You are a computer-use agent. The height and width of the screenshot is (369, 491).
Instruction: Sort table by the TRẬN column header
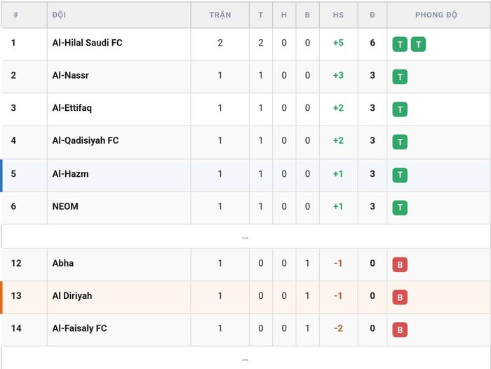220,15
